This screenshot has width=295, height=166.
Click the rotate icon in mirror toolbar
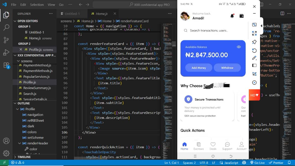[254, 50]
